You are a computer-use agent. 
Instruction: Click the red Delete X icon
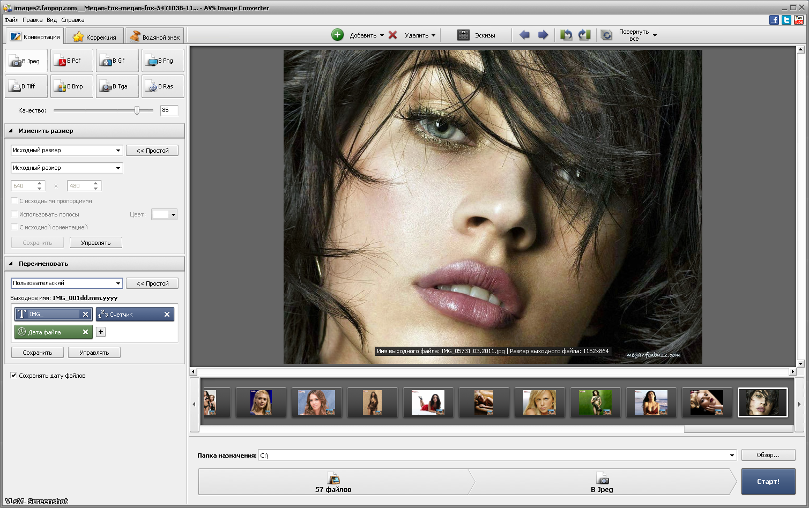point(392,35)
